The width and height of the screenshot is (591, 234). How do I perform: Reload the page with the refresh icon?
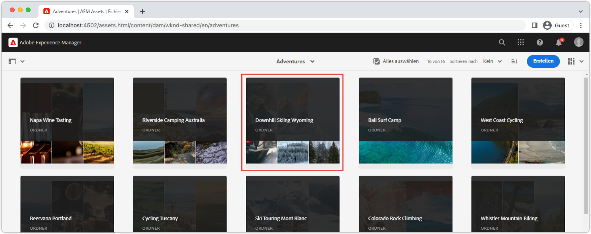tap(36, 25)
